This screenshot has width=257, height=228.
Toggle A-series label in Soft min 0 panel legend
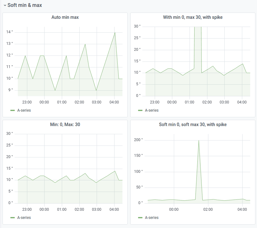click(x=152, y=218)
